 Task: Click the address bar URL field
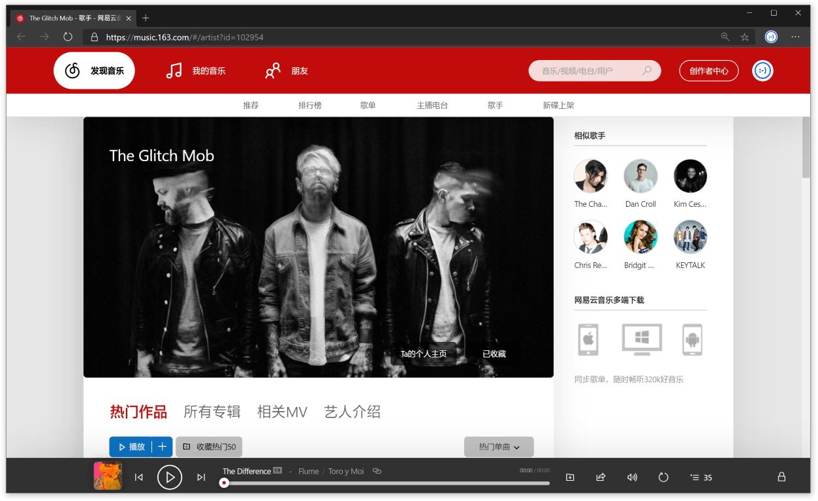pos(418,37)
